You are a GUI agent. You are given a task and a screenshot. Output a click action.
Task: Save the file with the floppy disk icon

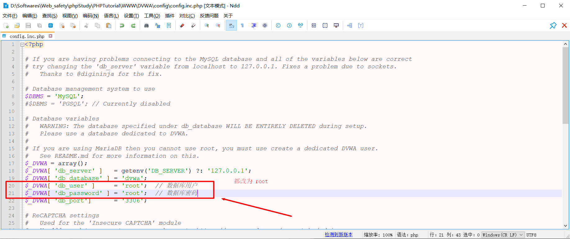28,25
